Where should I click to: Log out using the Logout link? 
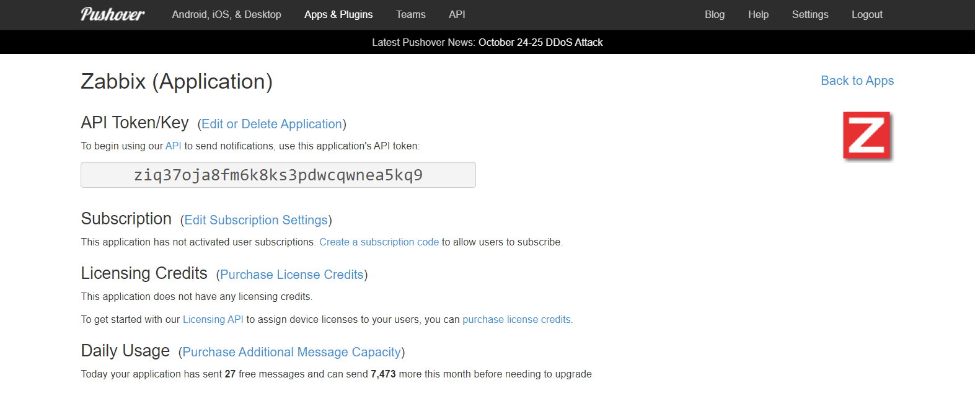[867, 14]
